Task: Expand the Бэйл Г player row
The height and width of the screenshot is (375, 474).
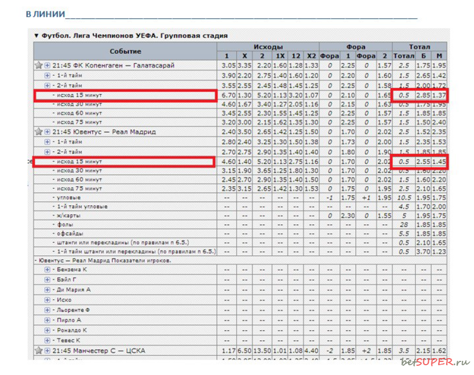Action: point(47,279)
